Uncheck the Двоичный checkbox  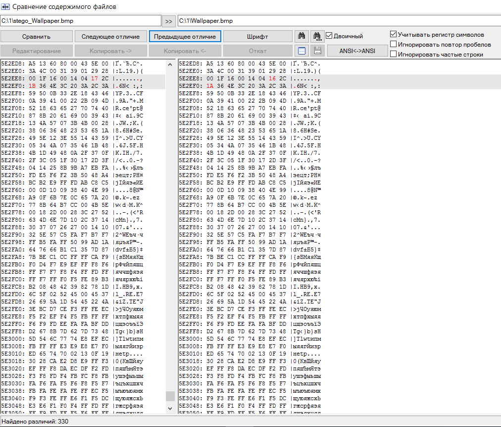pyautogui.click(x=329, y=36)
